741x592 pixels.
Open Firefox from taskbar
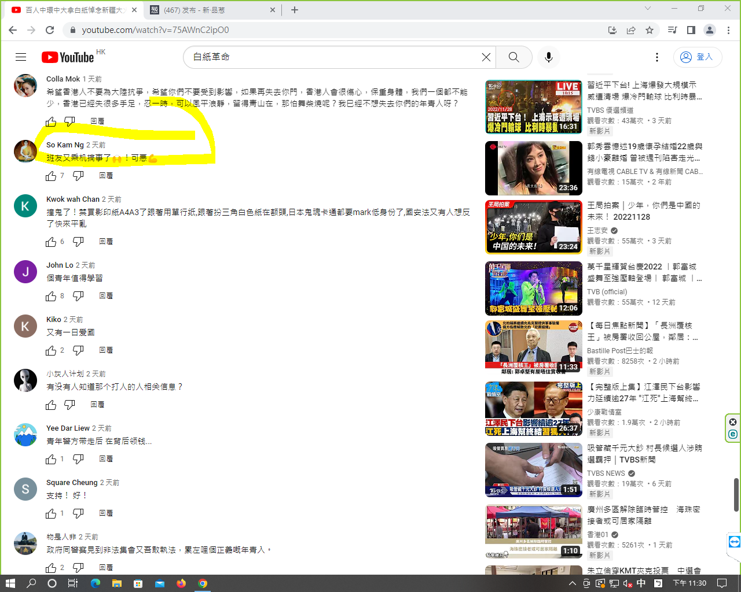click(181, 583)
